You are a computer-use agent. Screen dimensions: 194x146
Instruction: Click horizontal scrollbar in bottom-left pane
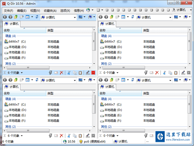coord(28,131)
